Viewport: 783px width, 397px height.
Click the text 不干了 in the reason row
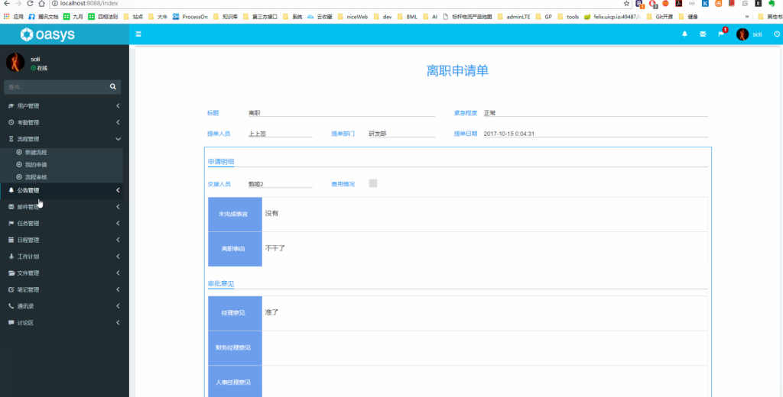pos(275,247)
